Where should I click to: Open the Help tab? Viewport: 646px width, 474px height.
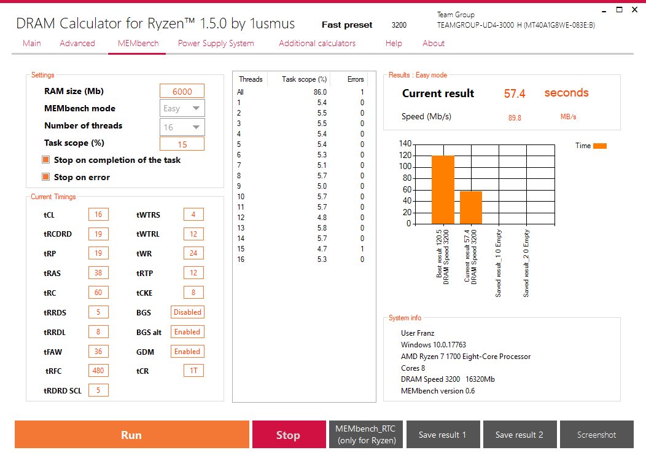(394, 43)
